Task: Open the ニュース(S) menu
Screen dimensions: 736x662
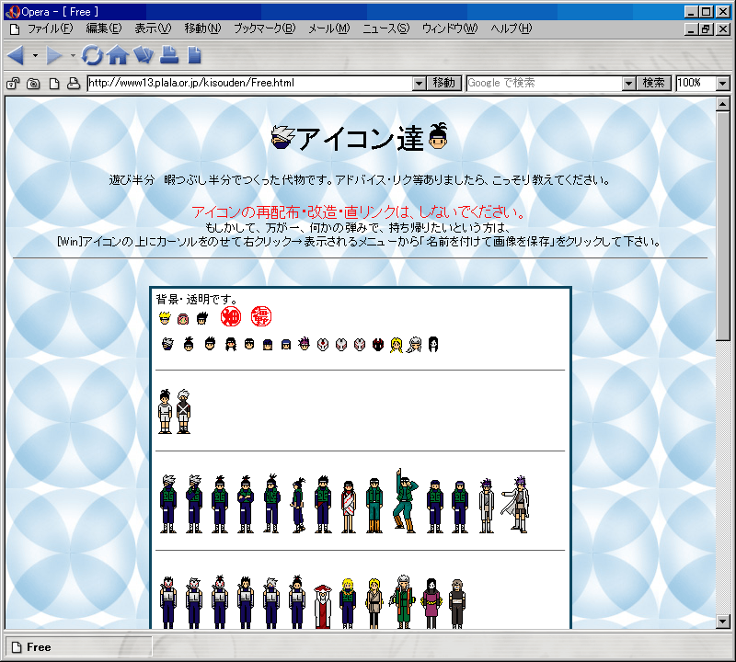Action: (385, 29)
